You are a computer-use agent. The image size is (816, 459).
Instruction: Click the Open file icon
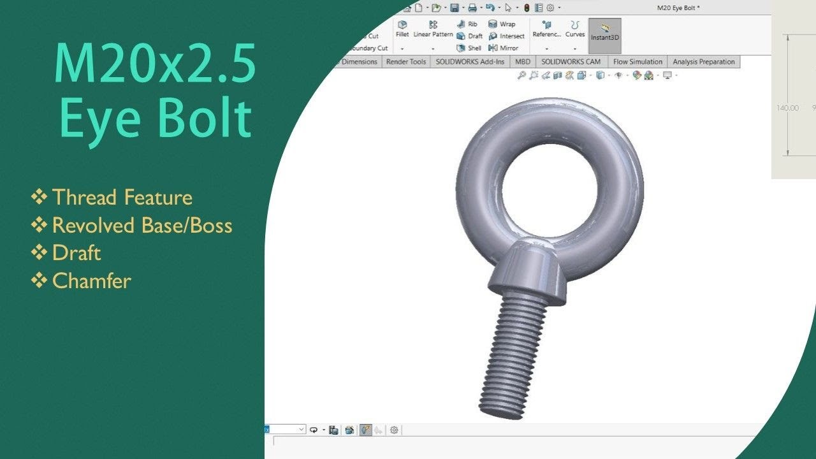point(436,8)
